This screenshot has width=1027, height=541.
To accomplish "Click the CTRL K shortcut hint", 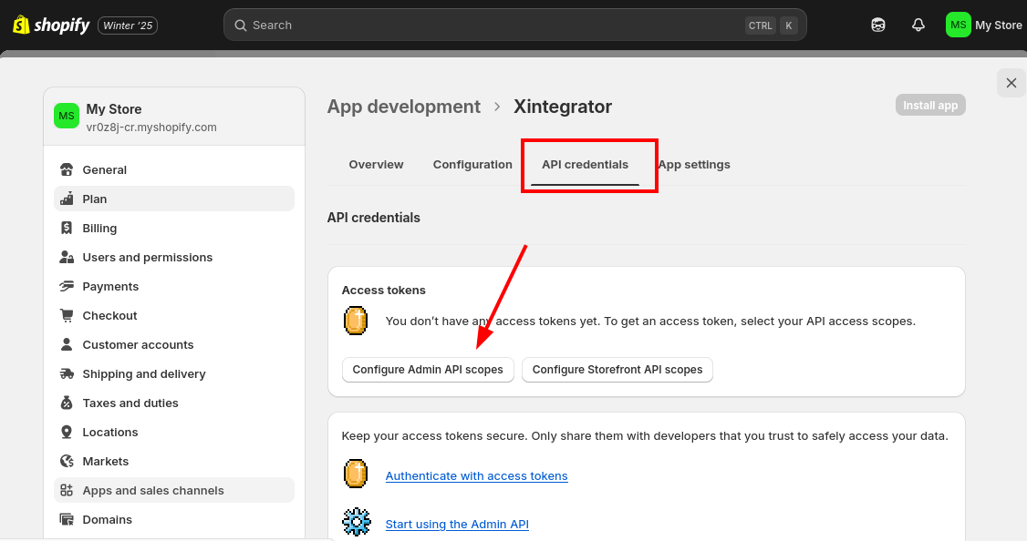I will click(771, 26).
